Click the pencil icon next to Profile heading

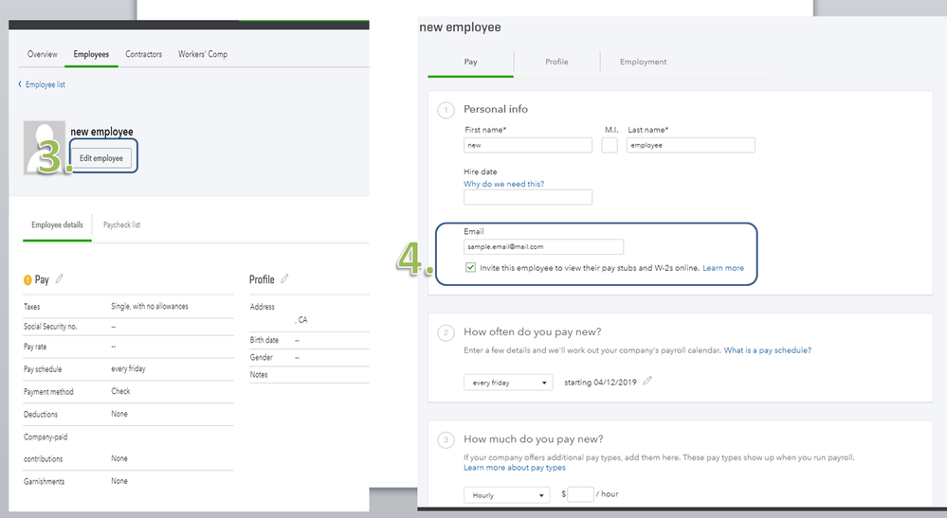click(284, 279)
